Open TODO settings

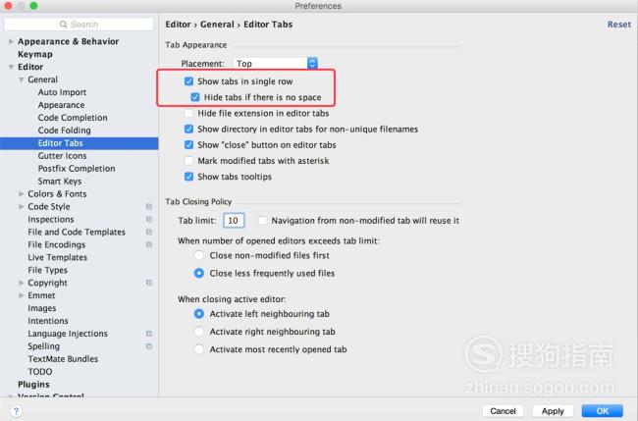pyautogui.click(x=40, y=372)
